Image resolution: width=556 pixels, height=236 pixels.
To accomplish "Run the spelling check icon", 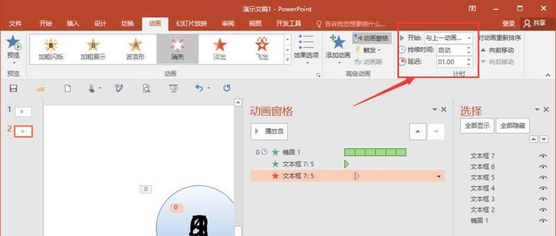I will click(x=119, y=88).
